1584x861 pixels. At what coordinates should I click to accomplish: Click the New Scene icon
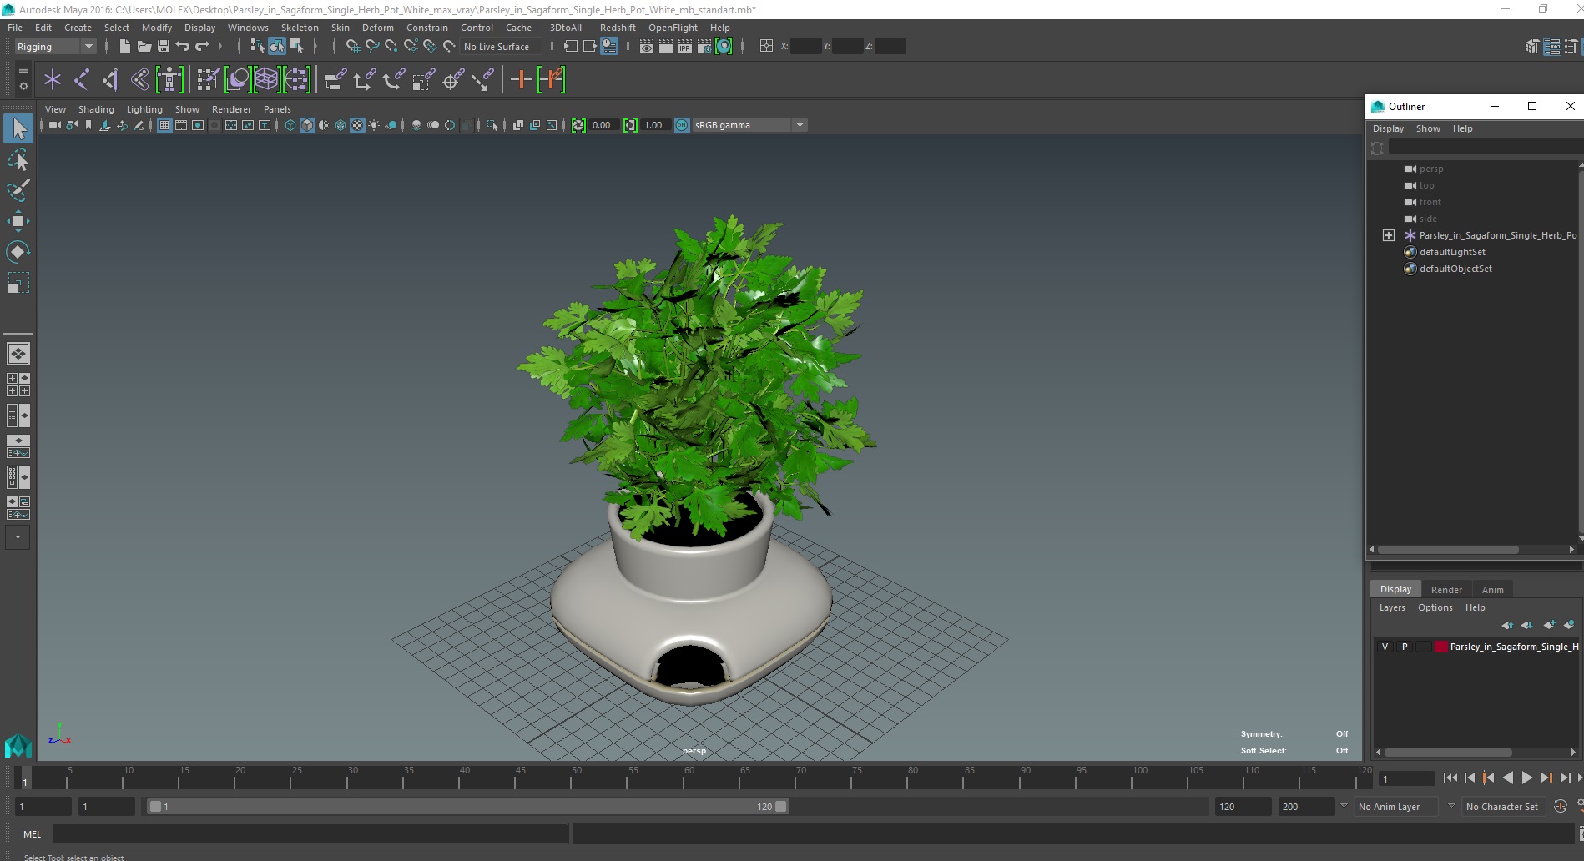(124, 47)
